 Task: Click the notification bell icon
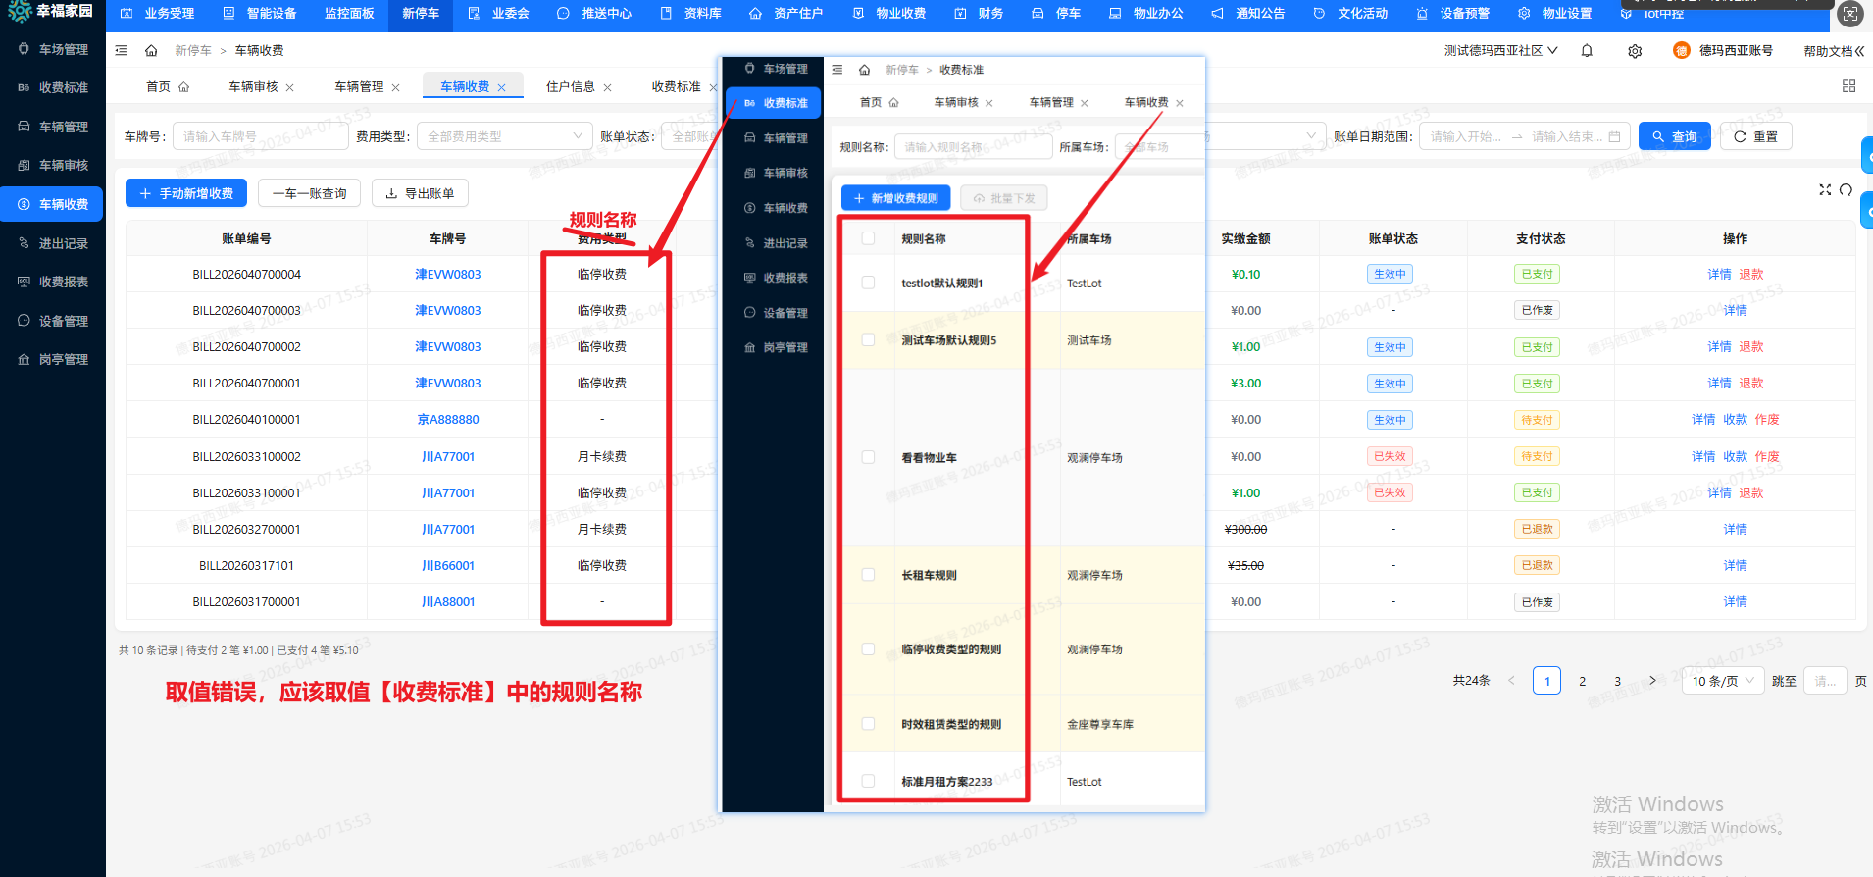click(1587, 51)
